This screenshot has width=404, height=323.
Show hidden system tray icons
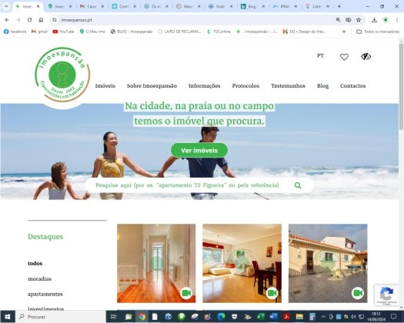(323, 317)
